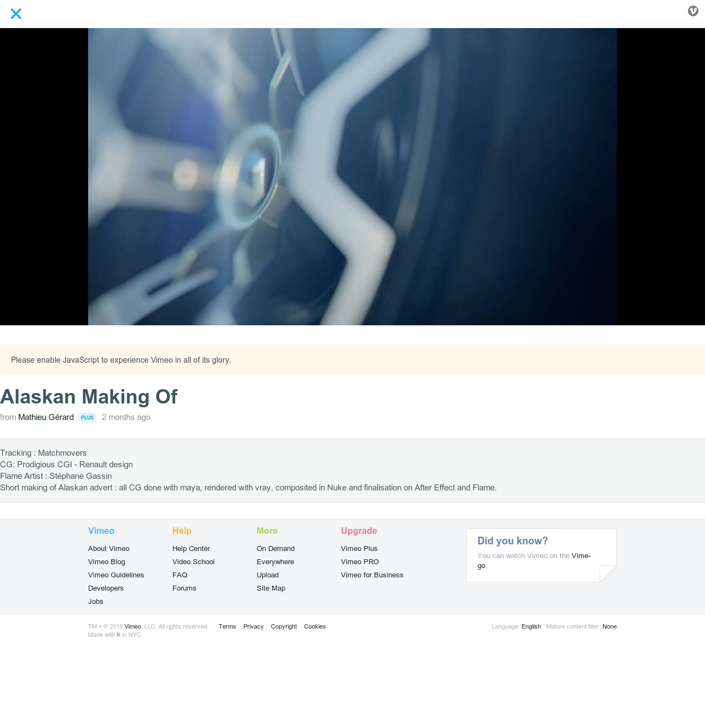The width and height of the screenshot is (705, 726).
Task: Click the Everywhere link
Action: point(275,562)
